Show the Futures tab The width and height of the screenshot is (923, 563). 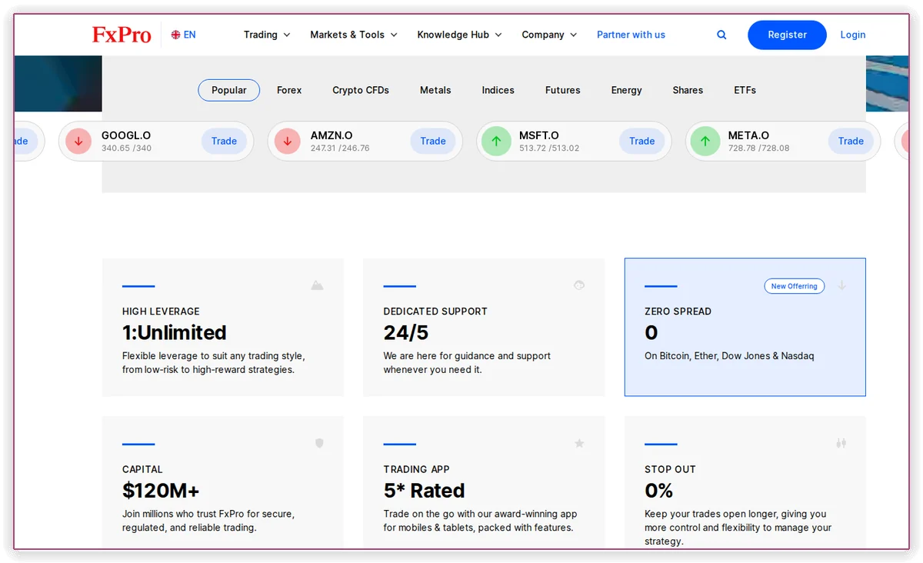[563, 90]
